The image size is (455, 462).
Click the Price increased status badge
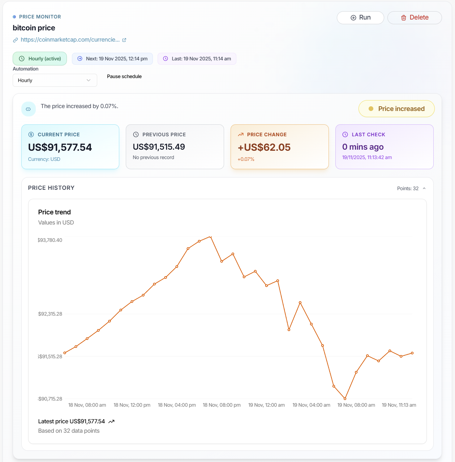396,108
